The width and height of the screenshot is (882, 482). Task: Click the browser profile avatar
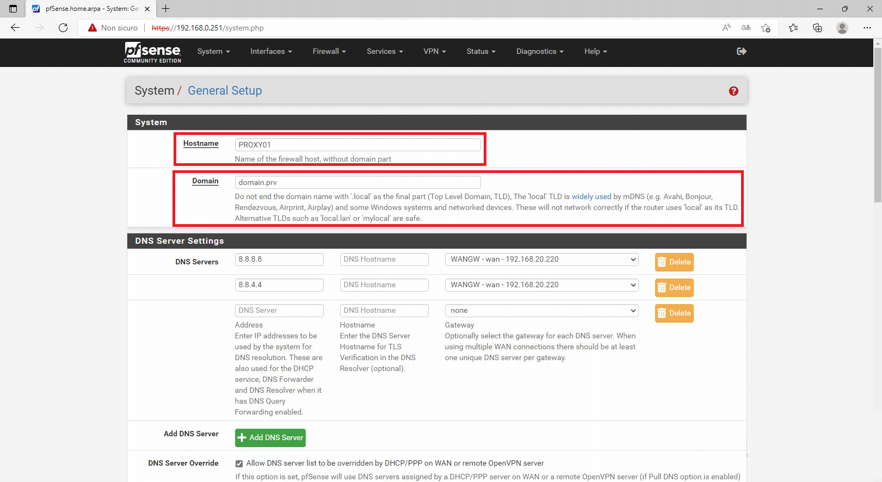tap(842, 28)
